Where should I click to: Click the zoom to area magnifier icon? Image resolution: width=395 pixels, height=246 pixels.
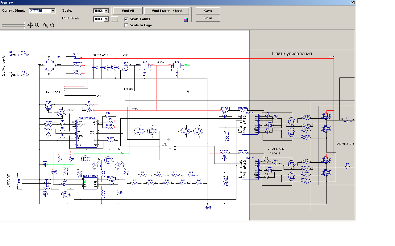coord(37,26)
